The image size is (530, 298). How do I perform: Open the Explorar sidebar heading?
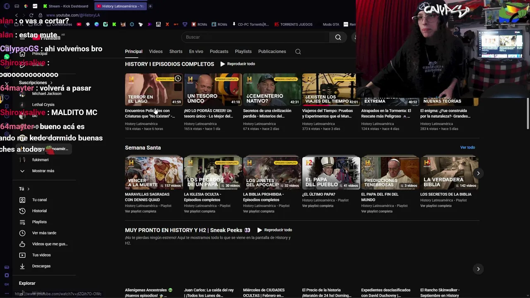(27, 284)
